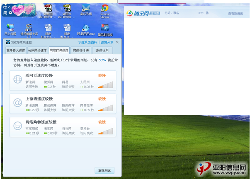Open the 视频编辑专家 7.5 shortcut
Image resolution: width=250 pixels, height=179 pixels.
(29, 31)
